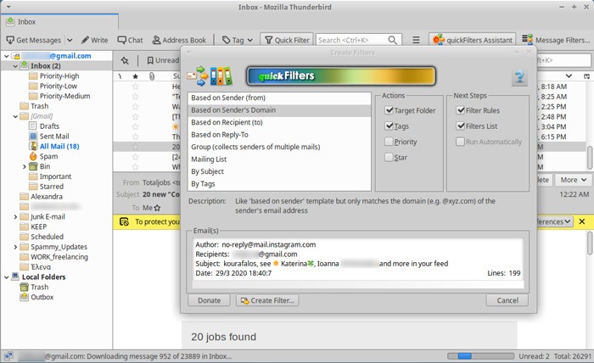This screenshot has height=363, width=594.
Task: Enable the Priority action checkbox
Action: (x=389, y=142)
